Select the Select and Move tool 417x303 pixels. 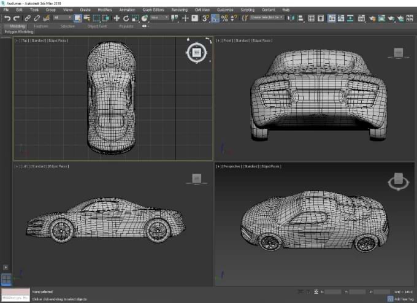click(117, 18)
